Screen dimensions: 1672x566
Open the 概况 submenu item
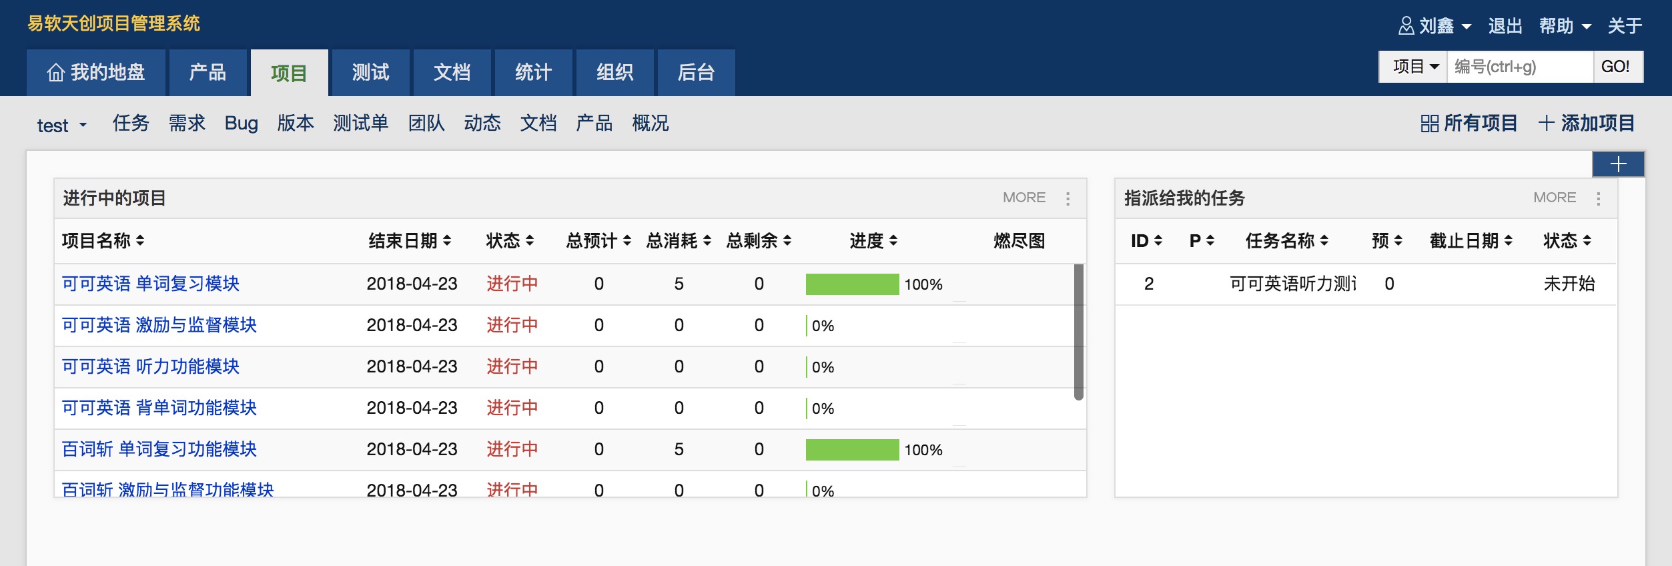tap(651, 123)
